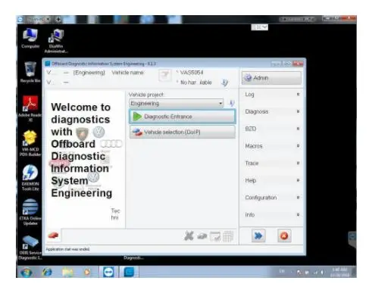The width and height of the screenshot is (369, 290).
Task: Open TeamViewer from the taskbar
Action: pyautogui.click(x=109, y=272)
